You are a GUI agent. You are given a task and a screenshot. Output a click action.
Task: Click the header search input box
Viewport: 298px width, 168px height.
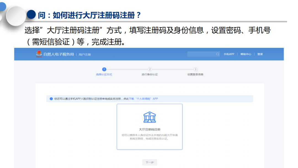coord(204,54)
